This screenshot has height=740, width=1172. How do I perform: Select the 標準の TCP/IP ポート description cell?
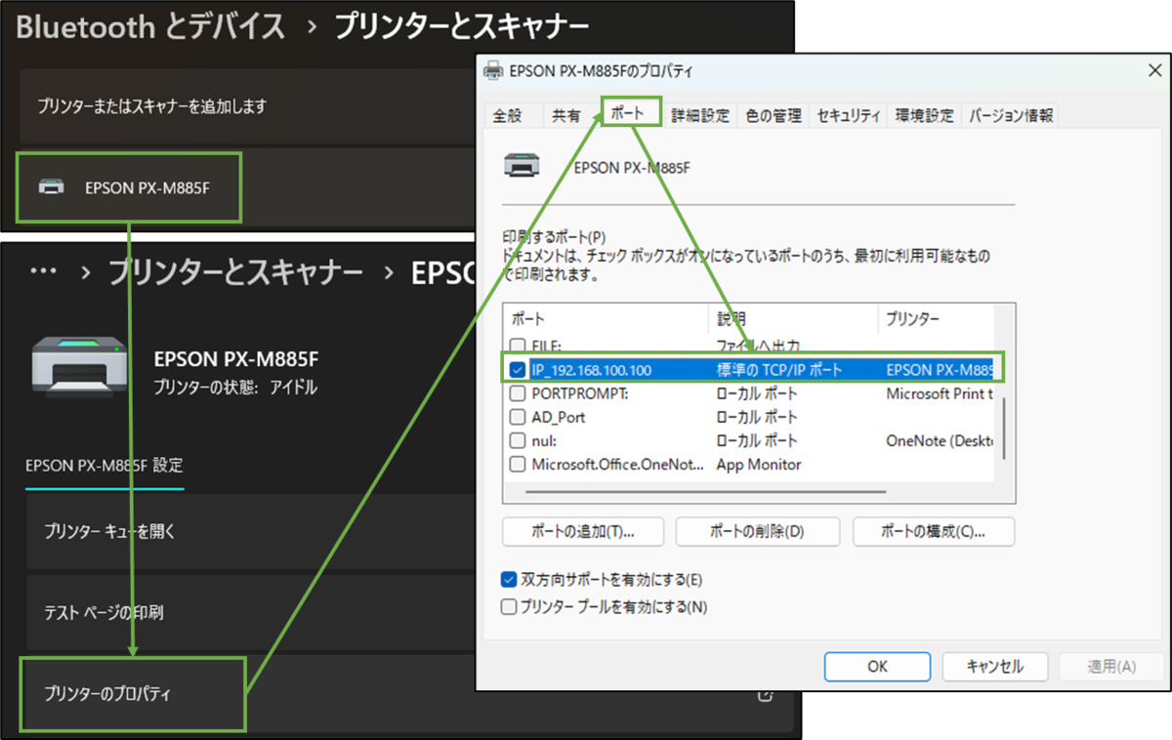pos(779,370)
